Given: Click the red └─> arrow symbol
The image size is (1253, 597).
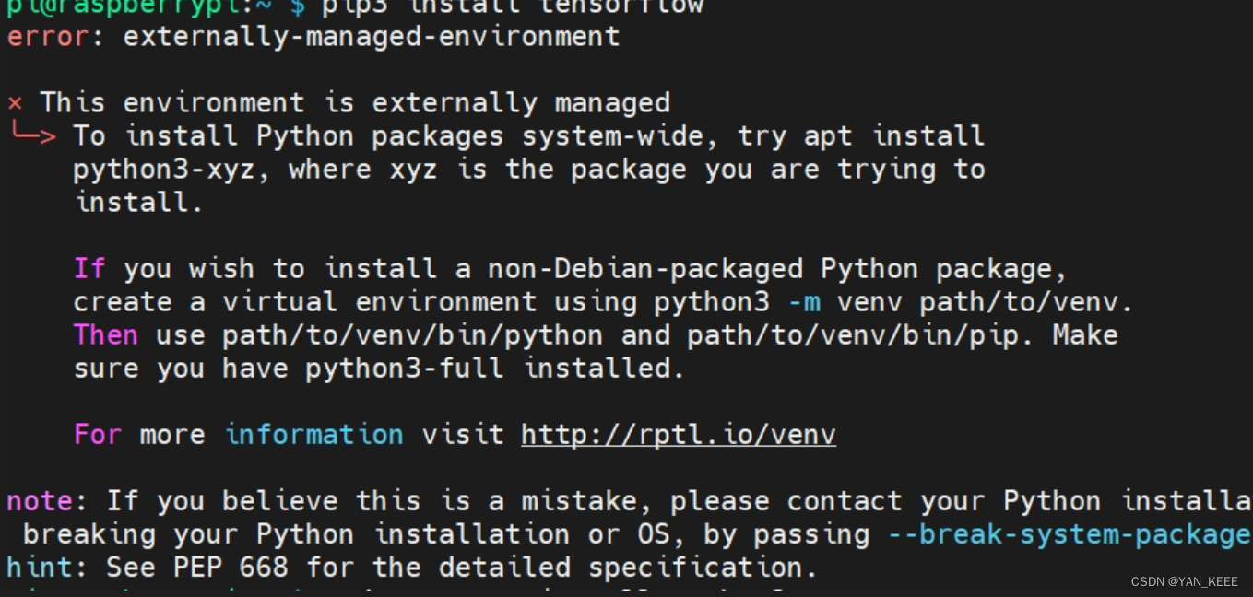Looking at the screenshot, I should point(32,135).
